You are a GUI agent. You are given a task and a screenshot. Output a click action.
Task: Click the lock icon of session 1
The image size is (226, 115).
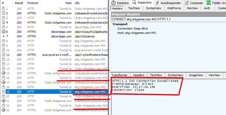click(4, 9)
